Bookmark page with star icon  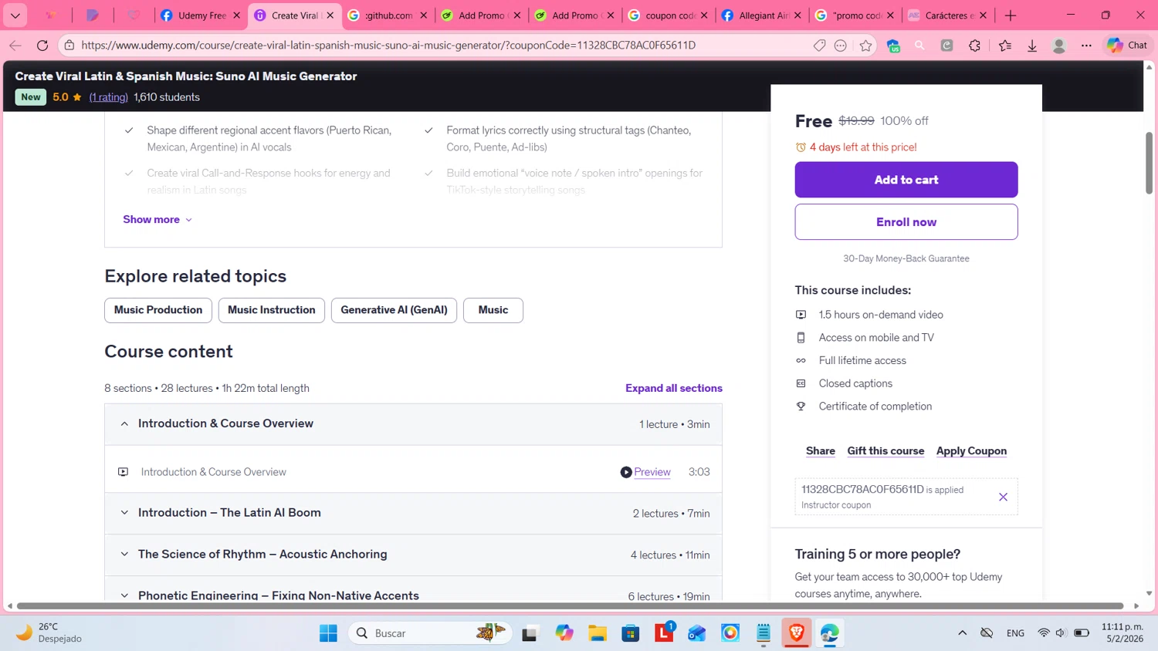coord(865,46)
